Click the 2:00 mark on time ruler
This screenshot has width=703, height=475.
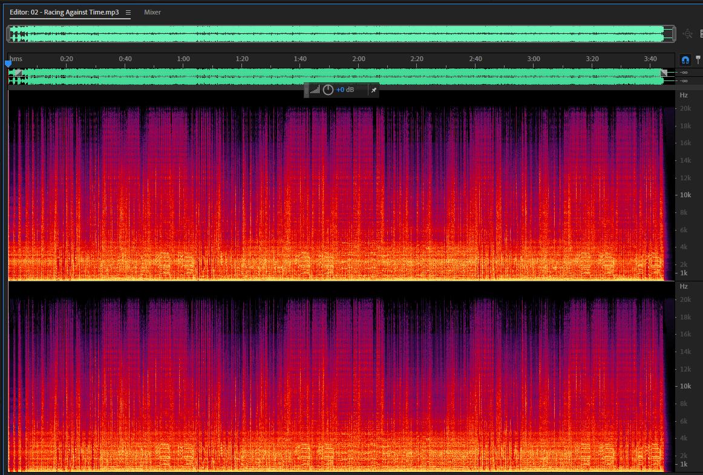(x=359, y=59)
